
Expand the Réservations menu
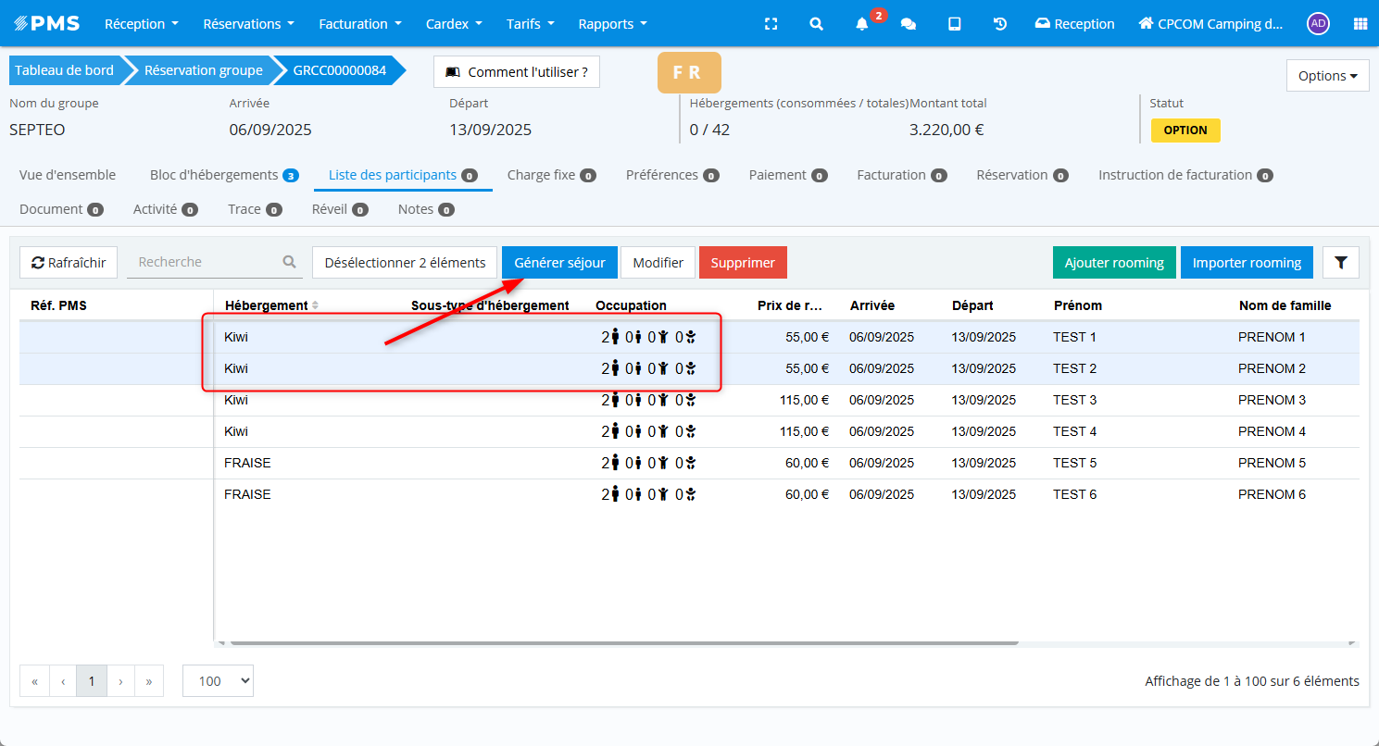click(248, 24)
